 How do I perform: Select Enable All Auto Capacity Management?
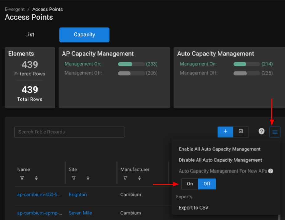point(220,149)
